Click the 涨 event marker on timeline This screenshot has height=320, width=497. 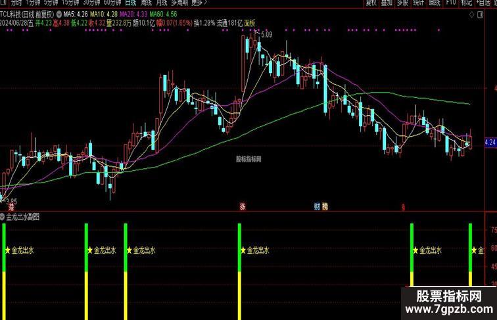pos(243,206)
